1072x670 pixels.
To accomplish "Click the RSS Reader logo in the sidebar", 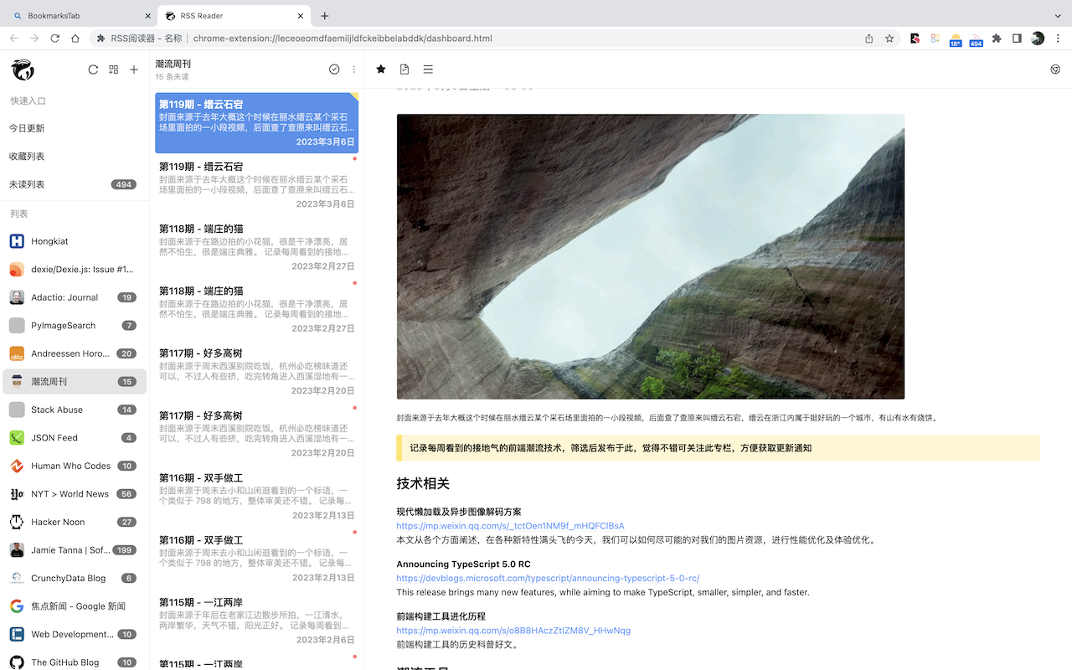I will pyautogui.click(x=23, y=70).
